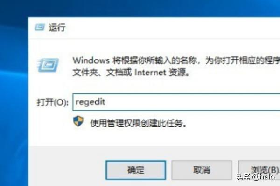The width and height of the screenshot is (280, 186).
Task: Click the 运行 title text
Action: 57,27
